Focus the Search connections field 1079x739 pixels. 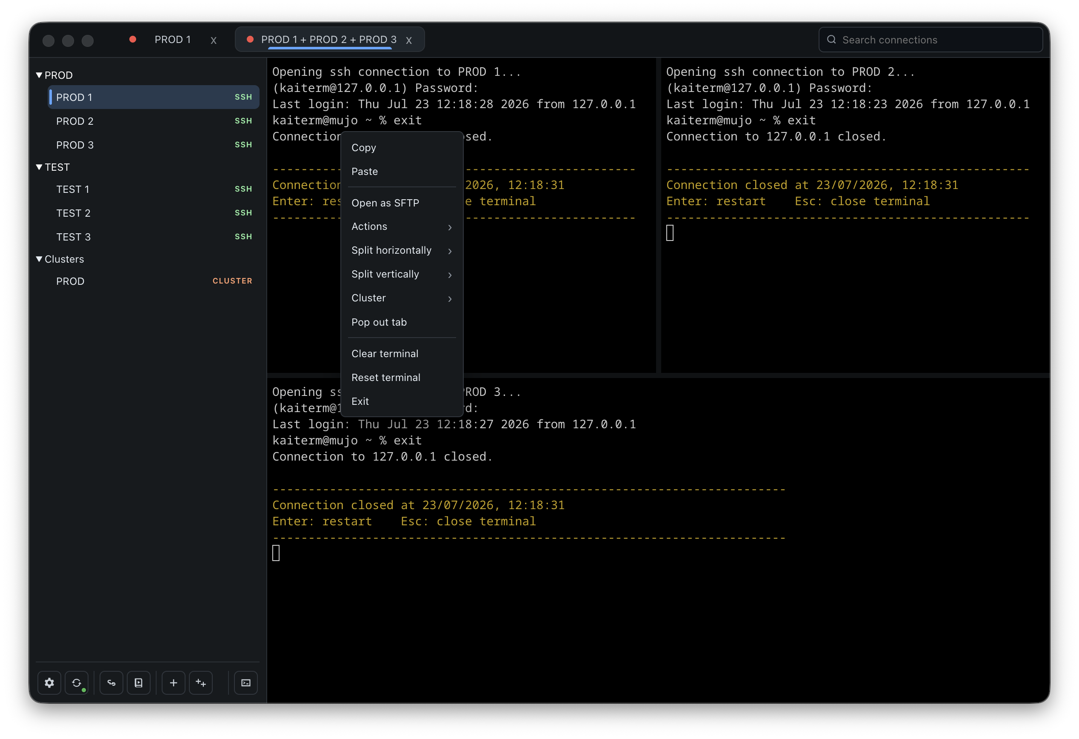pos(931,40)
